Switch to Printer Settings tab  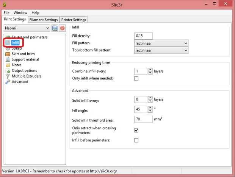click(x=74, y=20)
